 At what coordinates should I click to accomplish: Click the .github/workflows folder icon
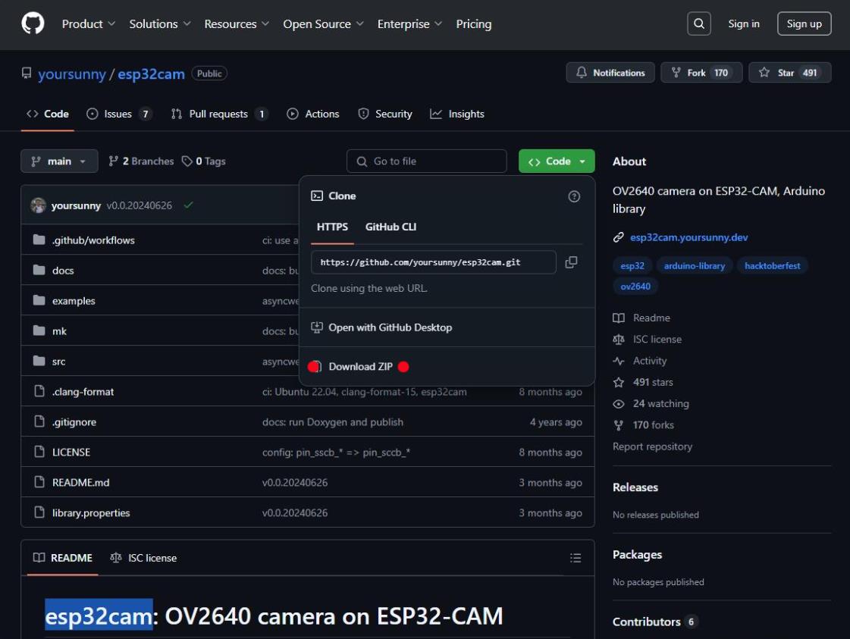coord(39,240)
